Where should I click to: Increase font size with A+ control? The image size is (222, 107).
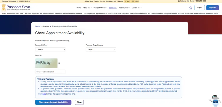129,1
